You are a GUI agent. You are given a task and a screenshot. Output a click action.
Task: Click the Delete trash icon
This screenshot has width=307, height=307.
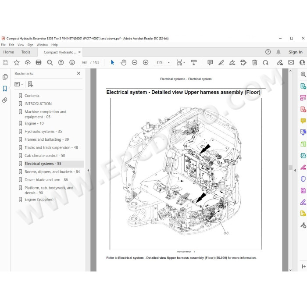(x=254, y=62)
